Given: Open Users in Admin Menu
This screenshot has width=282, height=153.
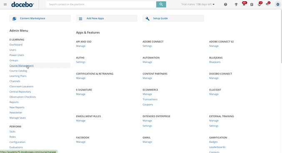Looking at the screenshot, I should [x=13, y=50].
